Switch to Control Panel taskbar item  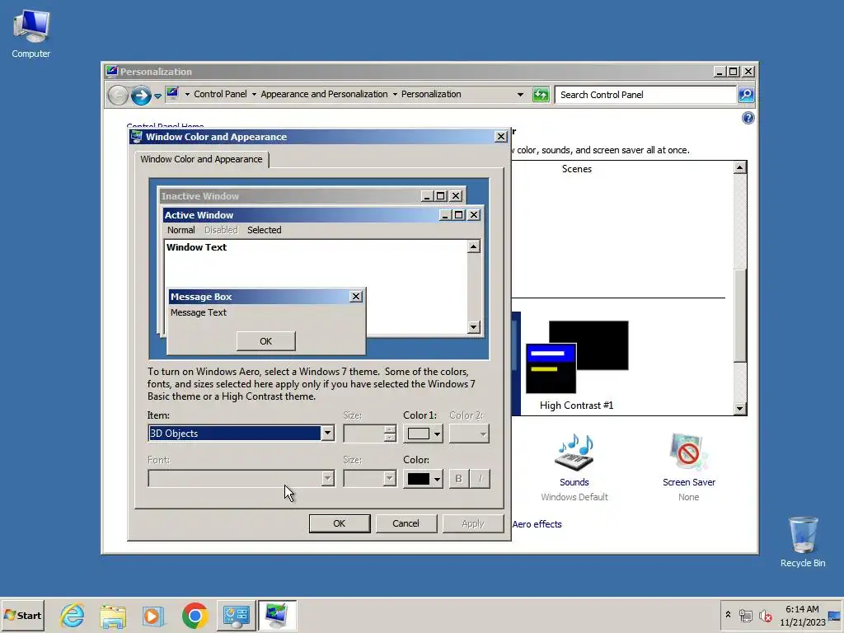click(236, 615)
